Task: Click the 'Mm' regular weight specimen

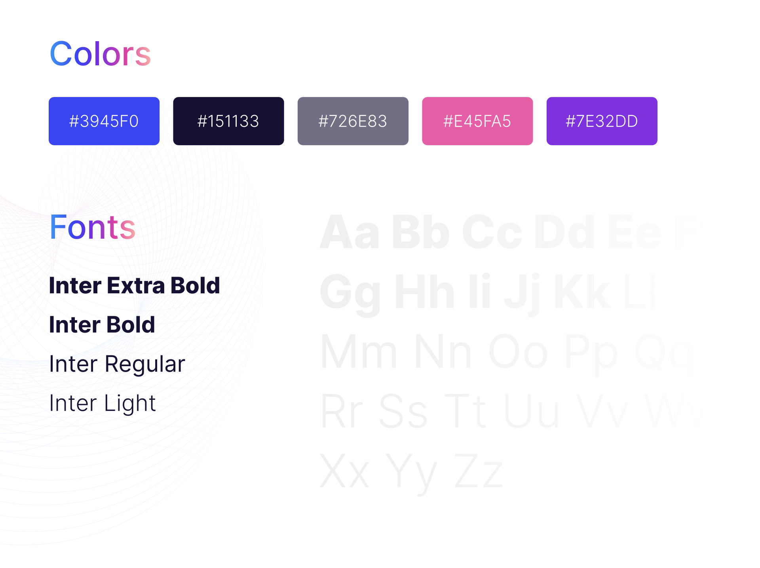Action: point(359,351)
